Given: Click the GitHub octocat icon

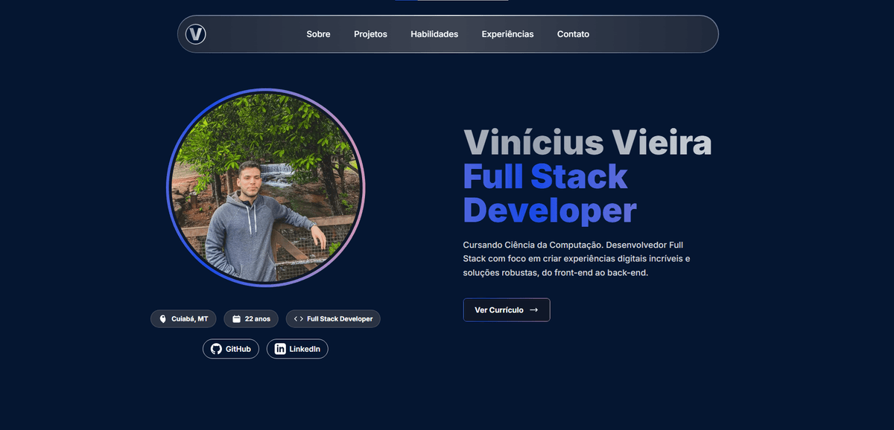Looking at the screenshot, I should (x=216, y=349).
